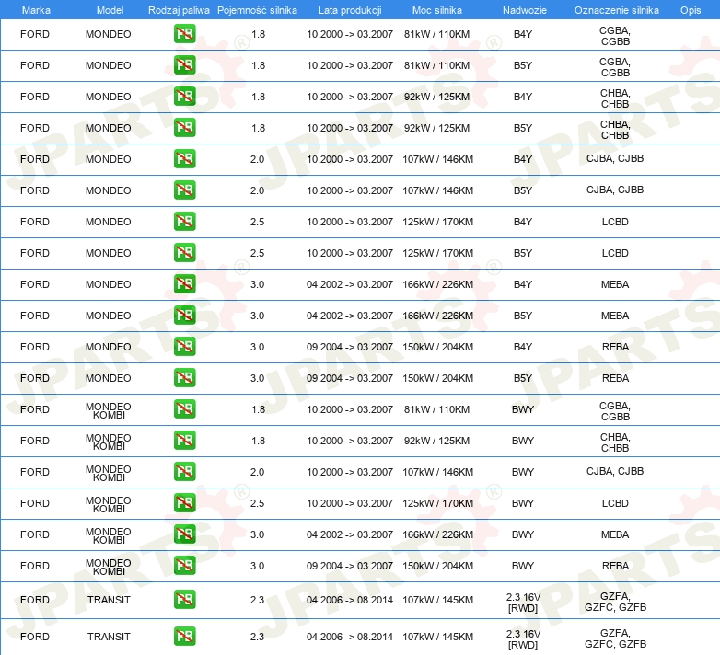The width and height of the screenshot is (720, 655).
Task: Click MONDEO KOMBI model in the REBA row
Action: pos(109,567)
